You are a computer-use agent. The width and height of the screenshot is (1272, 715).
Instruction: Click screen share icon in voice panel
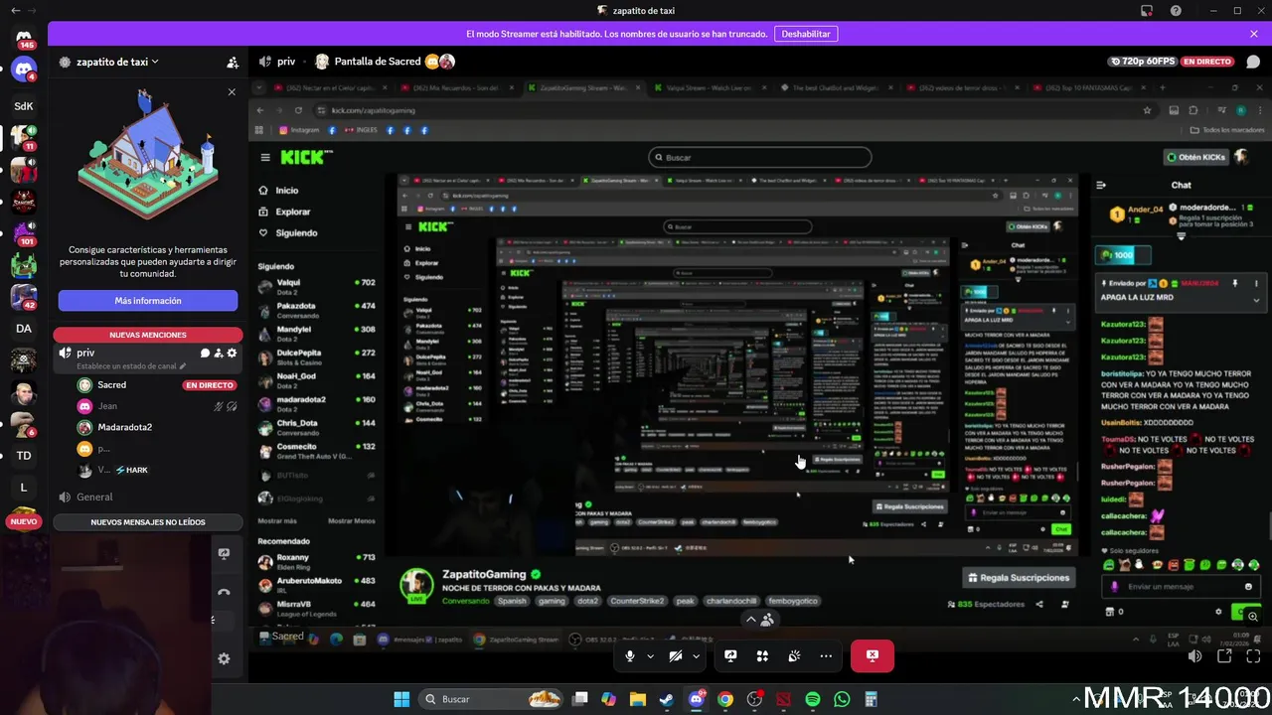[224, 554]
